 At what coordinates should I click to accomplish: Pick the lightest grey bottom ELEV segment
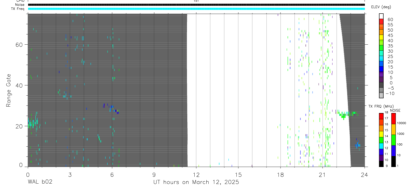(x=381, y=95)
